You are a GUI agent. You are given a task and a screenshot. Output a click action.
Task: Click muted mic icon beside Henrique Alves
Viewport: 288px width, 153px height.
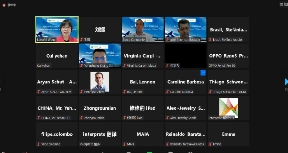81,92
